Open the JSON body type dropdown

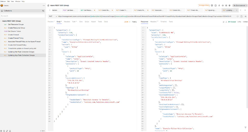pyautogui.click(x=127, y=22)
